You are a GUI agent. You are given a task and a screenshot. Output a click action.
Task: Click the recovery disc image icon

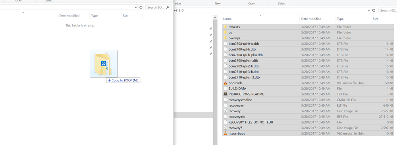click(225, 111)
